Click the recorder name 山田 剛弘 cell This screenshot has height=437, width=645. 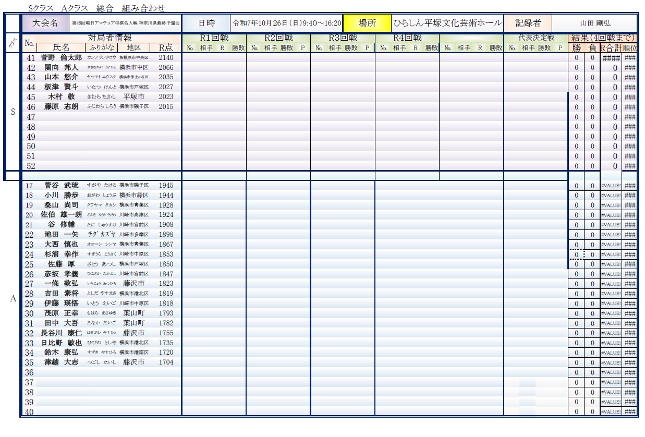[x=595, y=23]
